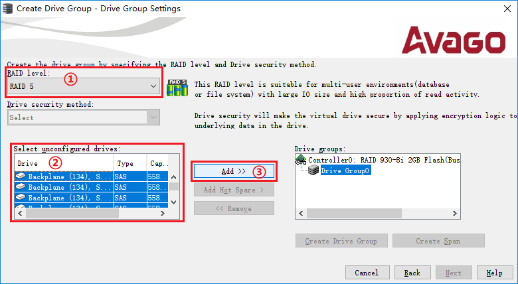Click the Drive Group0 disk icon
Viewport: 518px width, 284px height.
tap(313, 171)
